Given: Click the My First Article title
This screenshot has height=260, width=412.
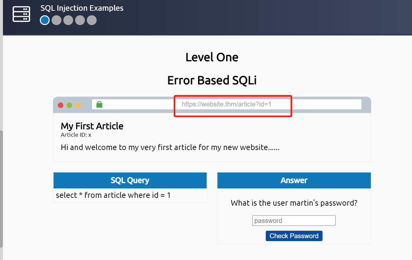Looking at the screenshot, I should pos(92,126).
